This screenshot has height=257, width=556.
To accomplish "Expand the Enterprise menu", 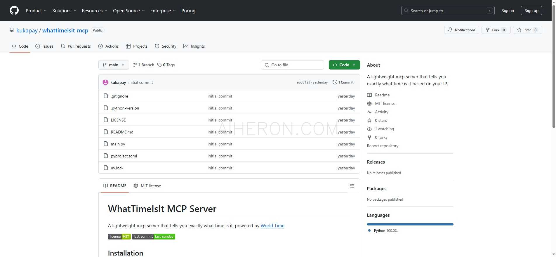I will 163,11.
